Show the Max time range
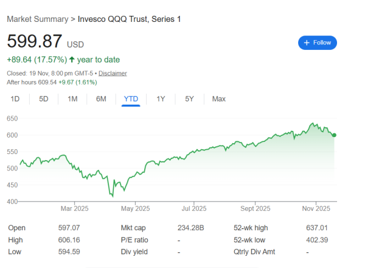365x268 pixels. pos(219,99)
